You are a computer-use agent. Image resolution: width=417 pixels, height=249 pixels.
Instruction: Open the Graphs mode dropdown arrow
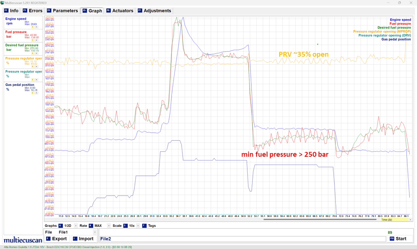tap(76, 226)
